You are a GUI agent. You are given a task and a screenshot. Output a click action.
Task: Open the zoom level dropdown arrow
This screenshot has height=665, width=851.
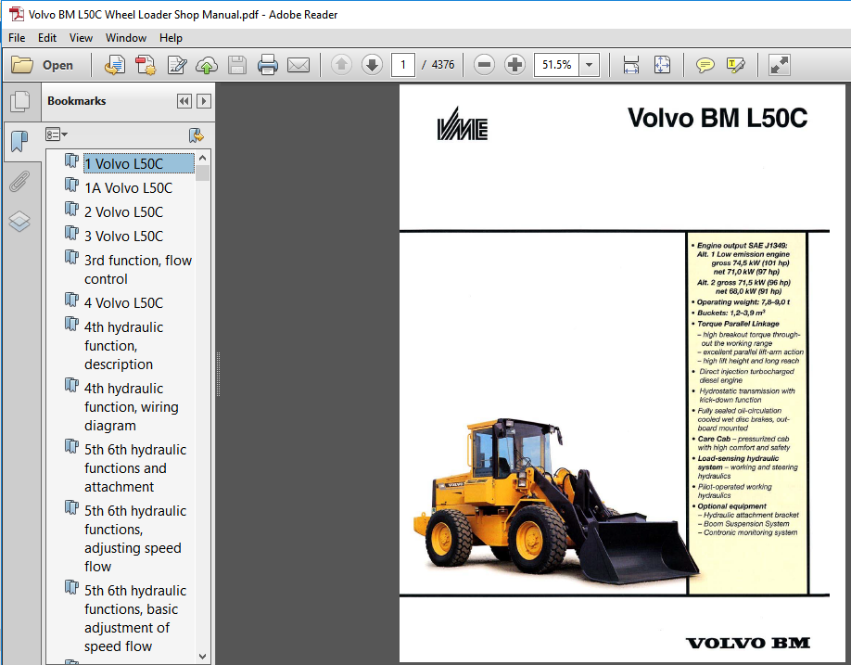pos(590,65)
